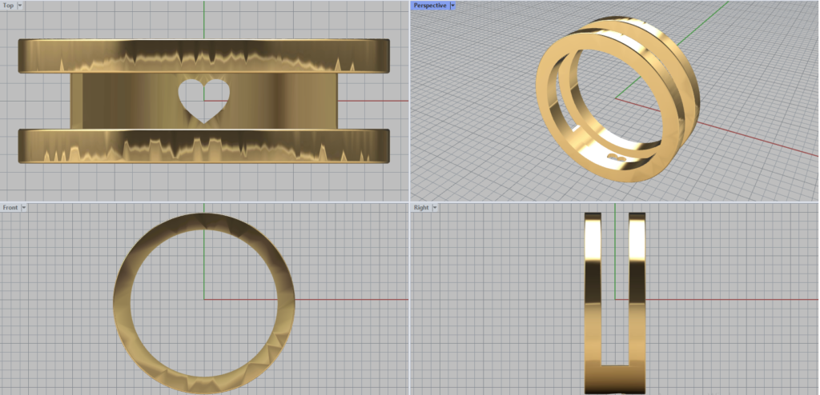Click the green Y axis line in Front view
Image resolution: width=820 pixels, height=395 pixels.
(x=204, y=256)
